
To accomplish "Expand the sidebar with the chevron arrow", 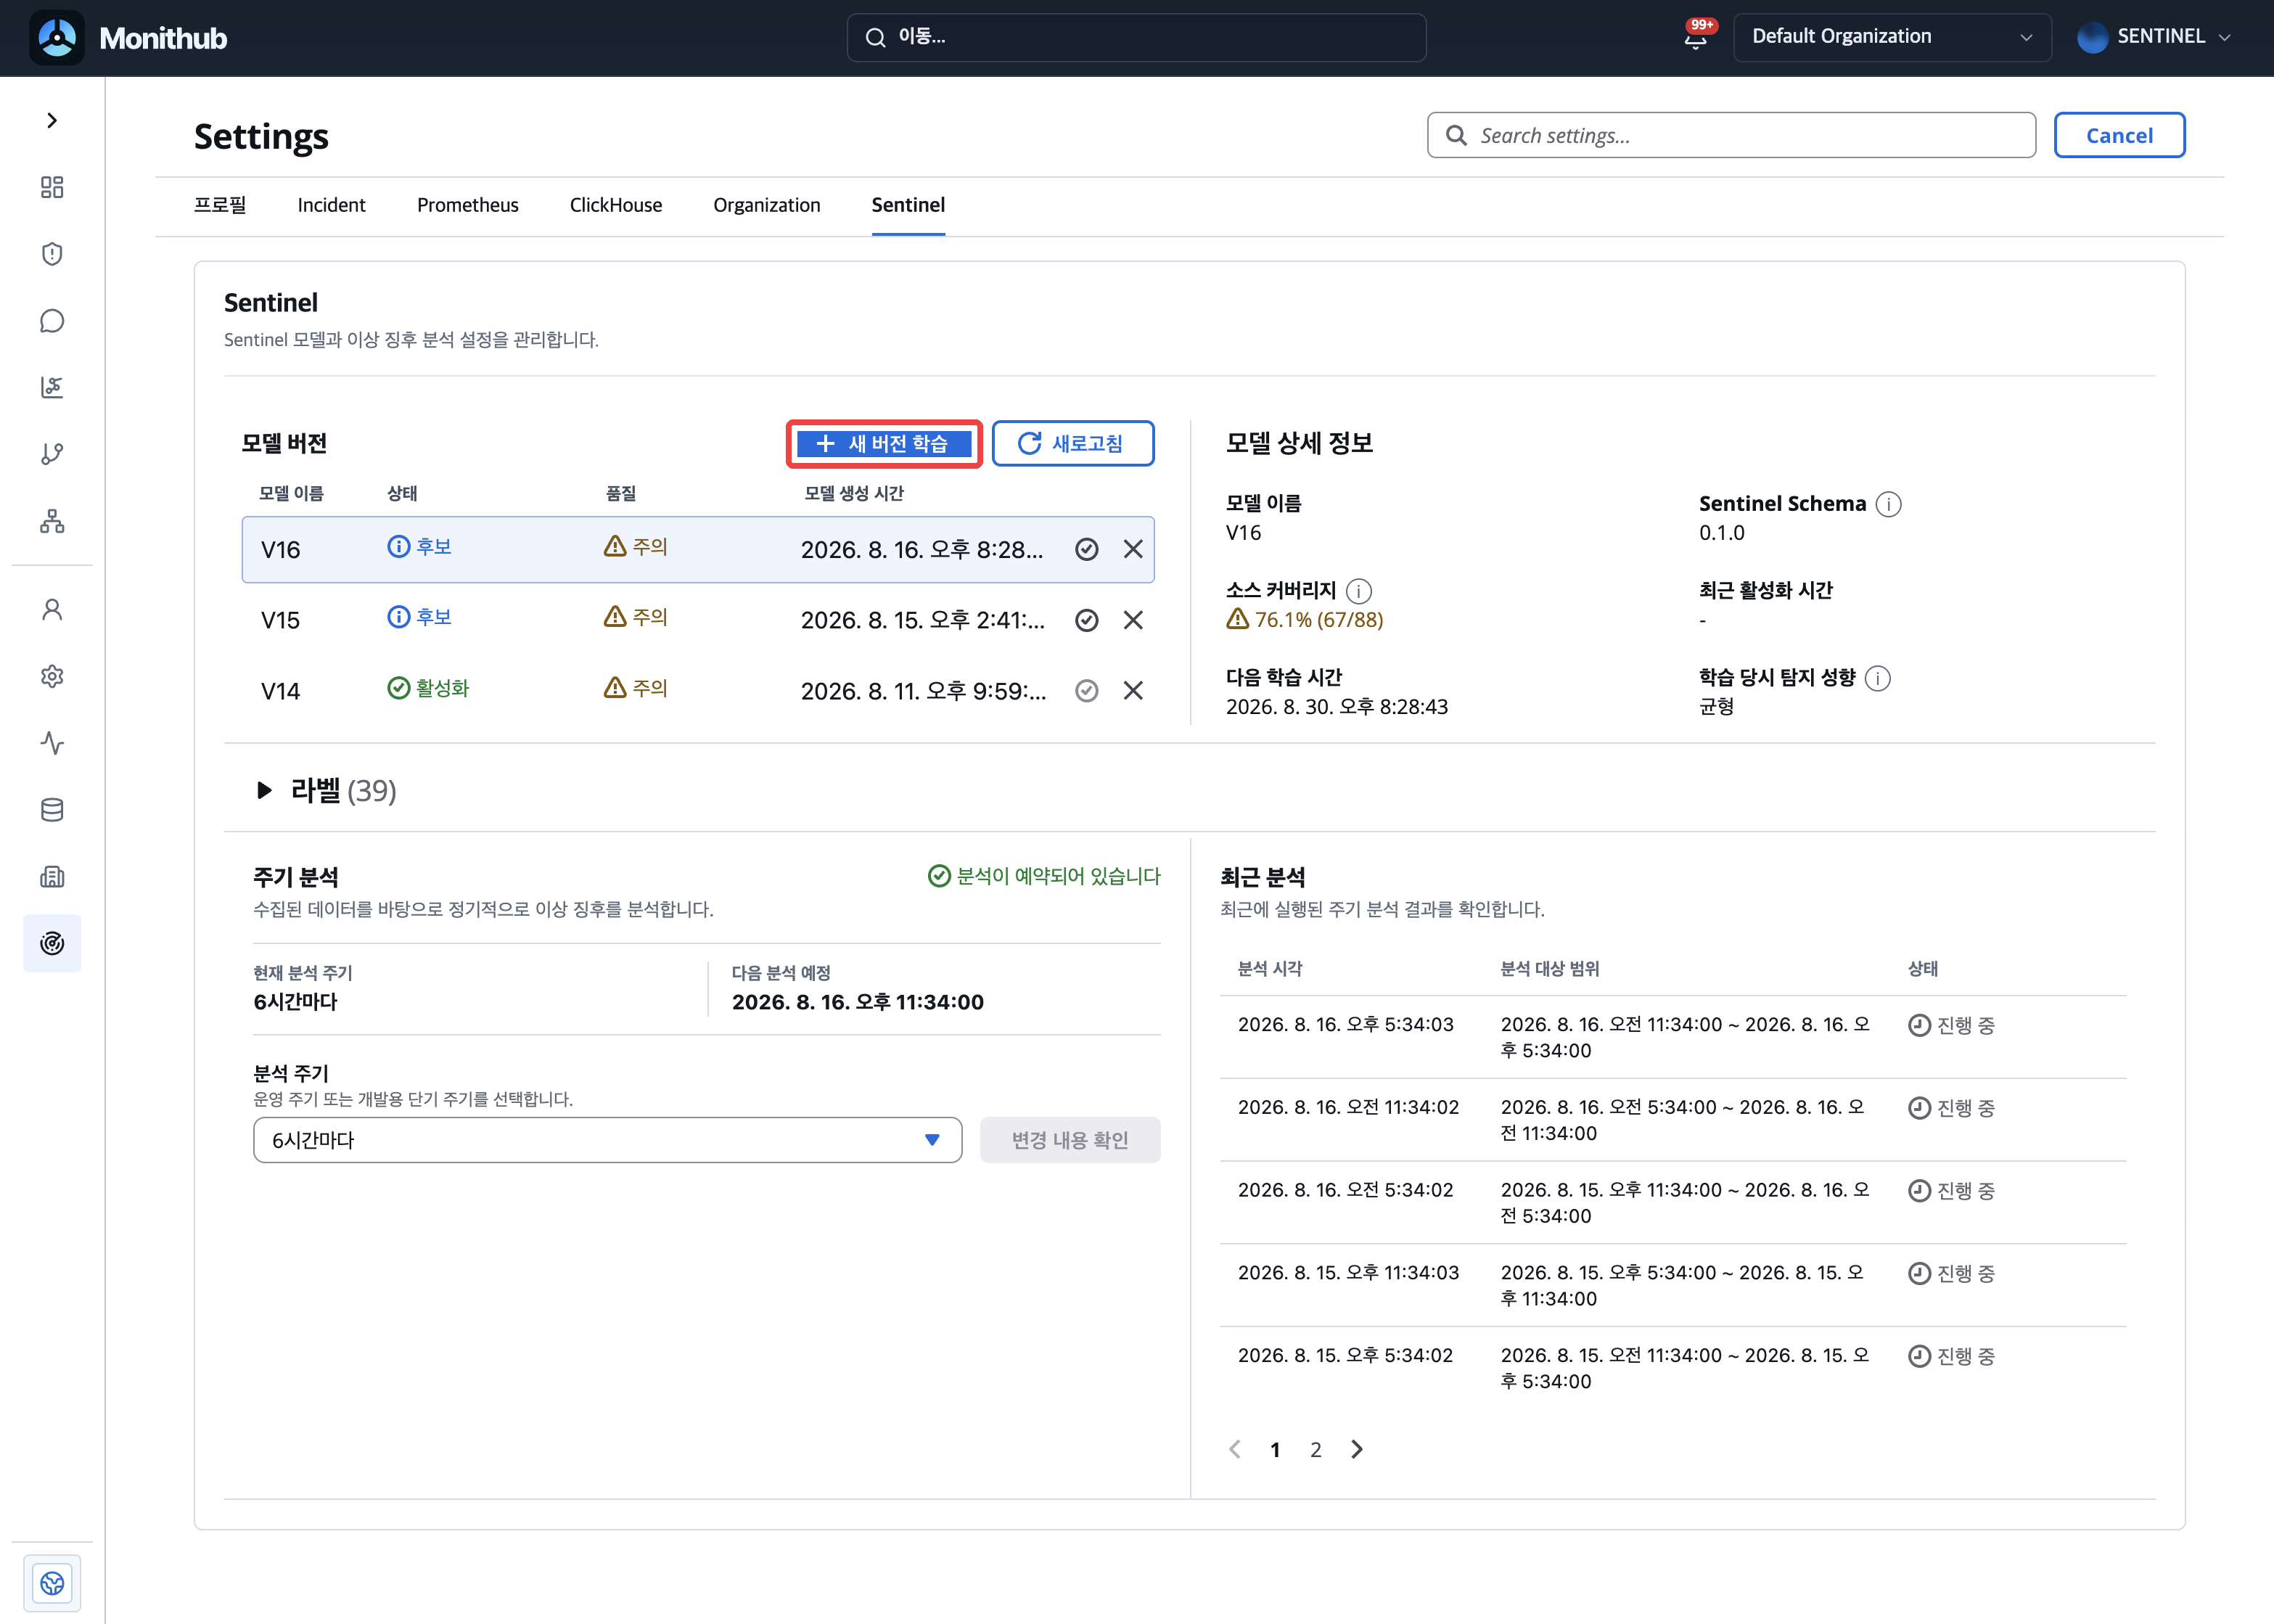I will (x=52, y=121).
